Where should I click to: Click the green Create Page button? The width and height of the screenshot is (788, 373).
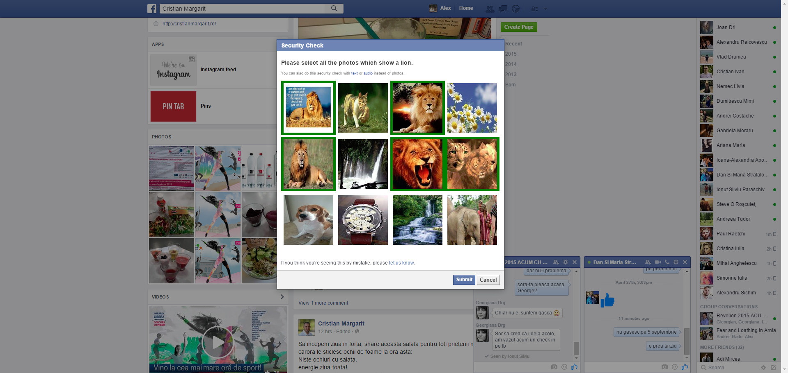519,27
